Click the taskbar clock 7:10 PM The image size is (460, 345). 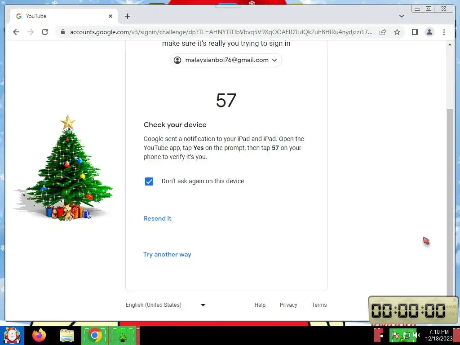439,335
